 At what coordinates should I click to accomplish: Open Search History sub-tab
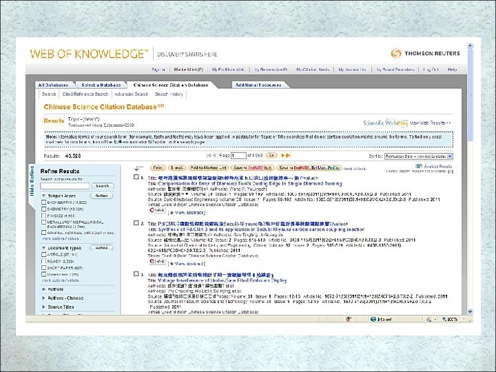tap(169, 94)
